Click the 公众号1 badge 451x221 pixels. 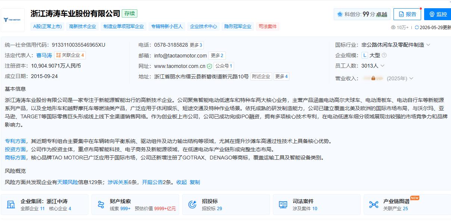coord(224,66)
